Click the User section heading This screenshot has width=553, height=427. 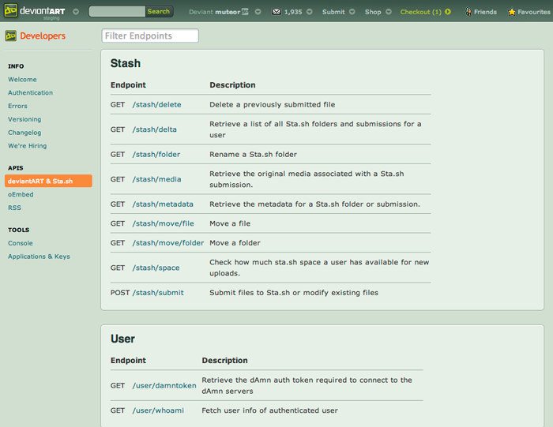click(x=122, y=339)
